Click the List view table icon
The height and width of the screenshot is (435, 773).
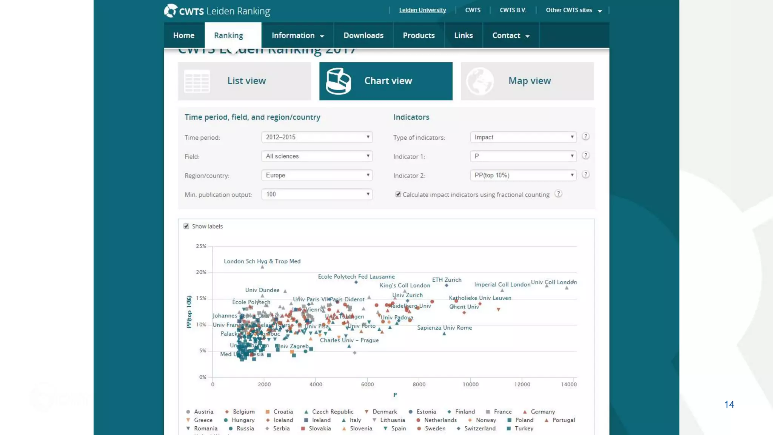197,81
